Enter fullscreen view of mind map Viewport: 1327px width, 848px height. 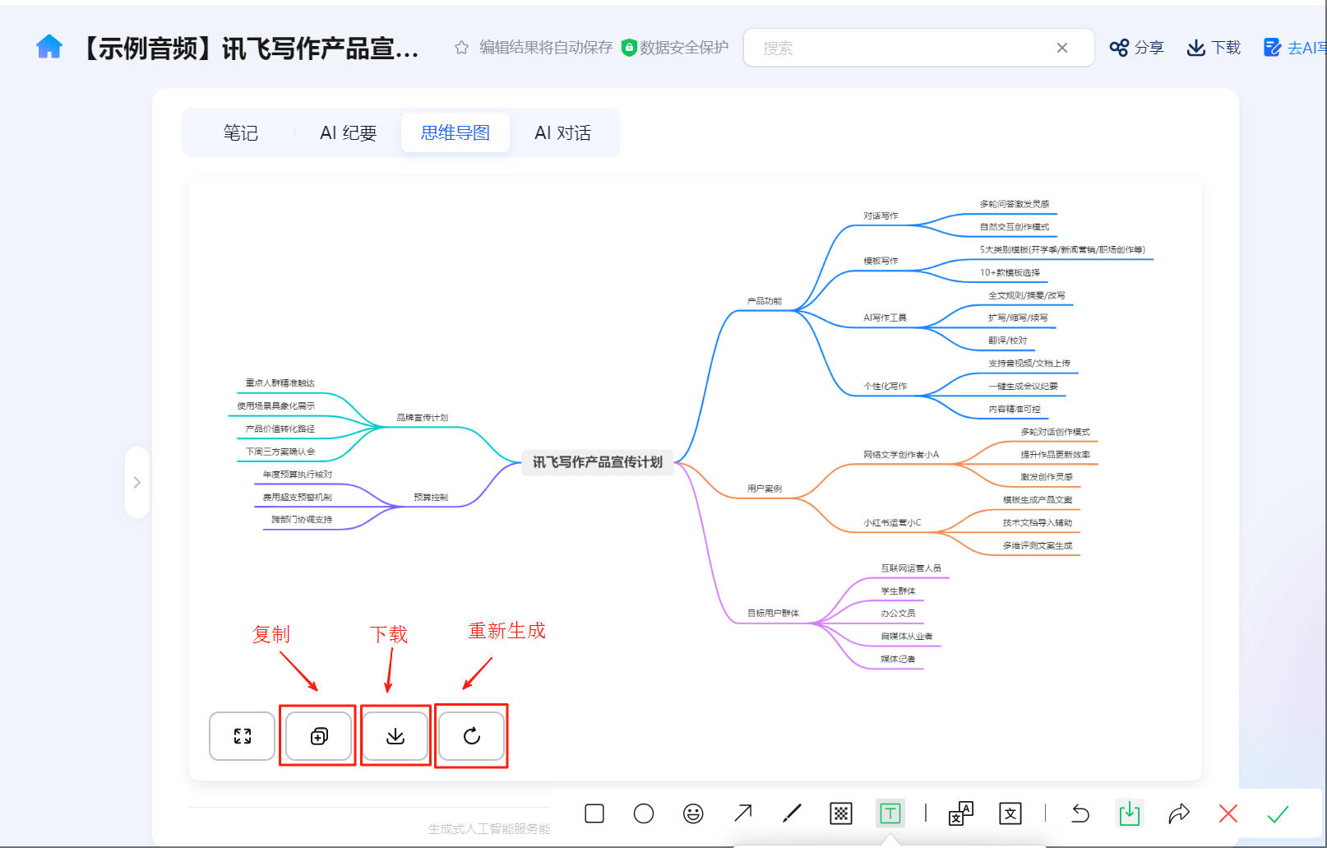point(243,736)
